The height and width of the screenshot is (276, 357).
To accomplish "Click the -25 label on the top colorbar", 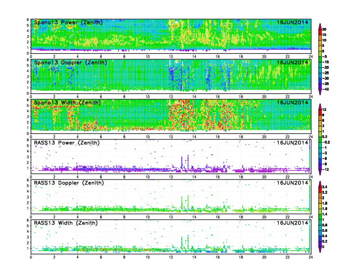I will (325, 73).
